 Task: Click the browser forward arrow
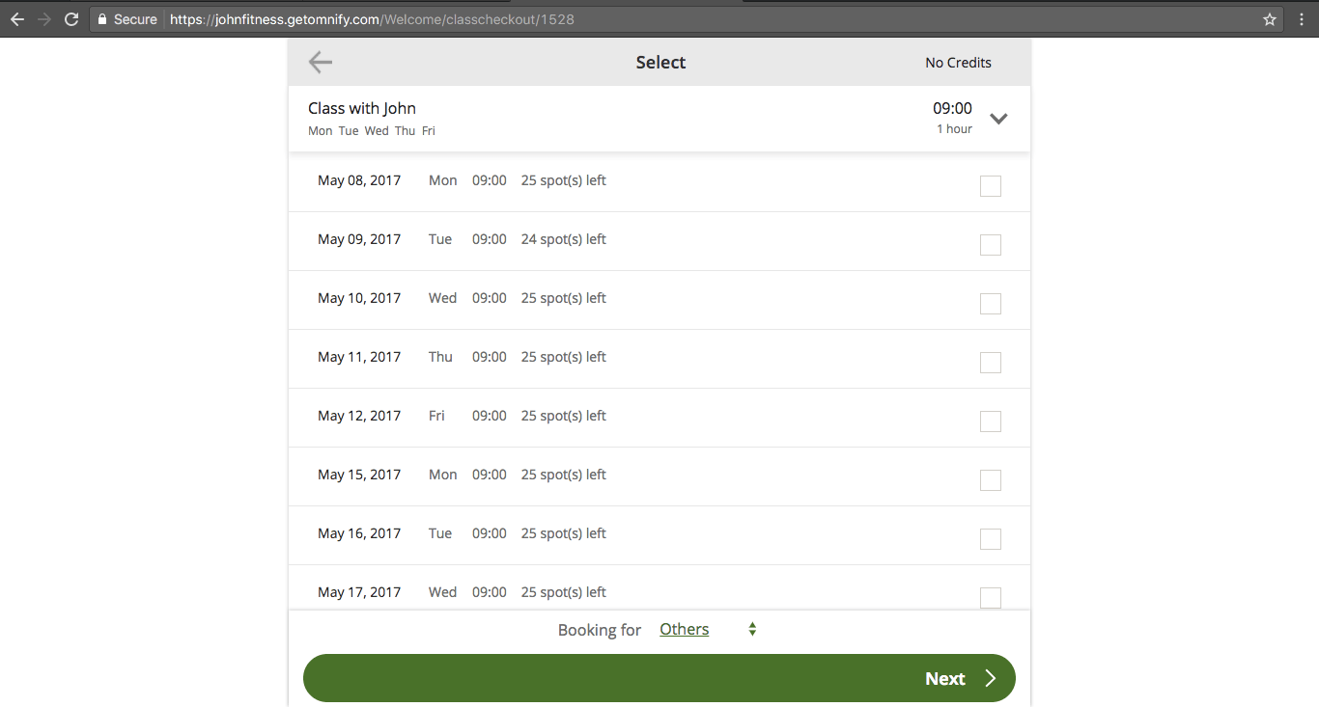click(x=43, y=19)
